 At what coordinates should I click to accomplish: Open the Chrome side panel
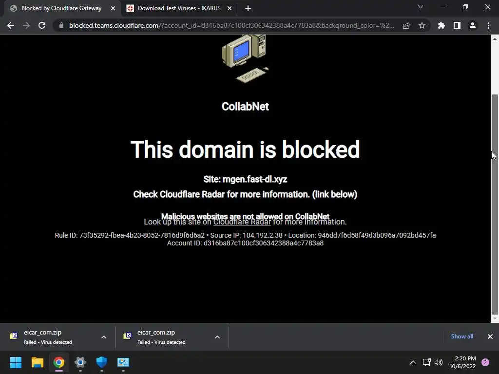click(x=457, y=25)
